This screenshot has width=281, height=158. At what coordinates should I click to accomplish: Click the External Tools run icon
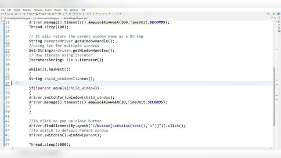click(x=43, y=14)
